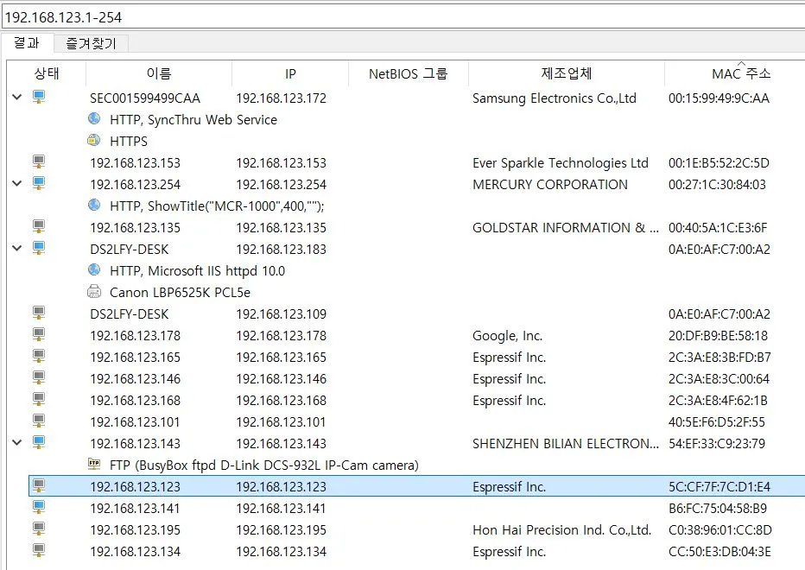Collapse the SEC001599499CAA device node
Screen dimensions: 805x570
[x=17, y=97]
